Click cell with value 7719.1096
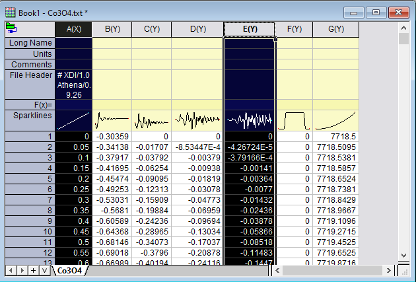 [336, 221]
